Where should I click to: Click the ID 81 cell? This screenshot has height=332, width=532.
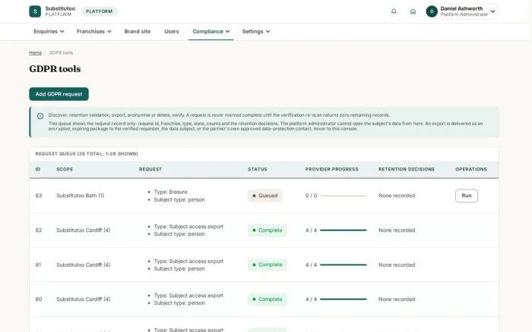(x=38, y=265)
